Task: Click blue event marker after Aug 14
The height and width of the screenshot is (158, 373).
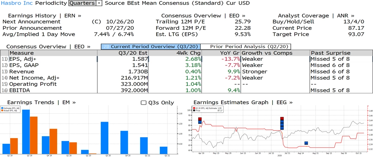Action: pos(306,143)
